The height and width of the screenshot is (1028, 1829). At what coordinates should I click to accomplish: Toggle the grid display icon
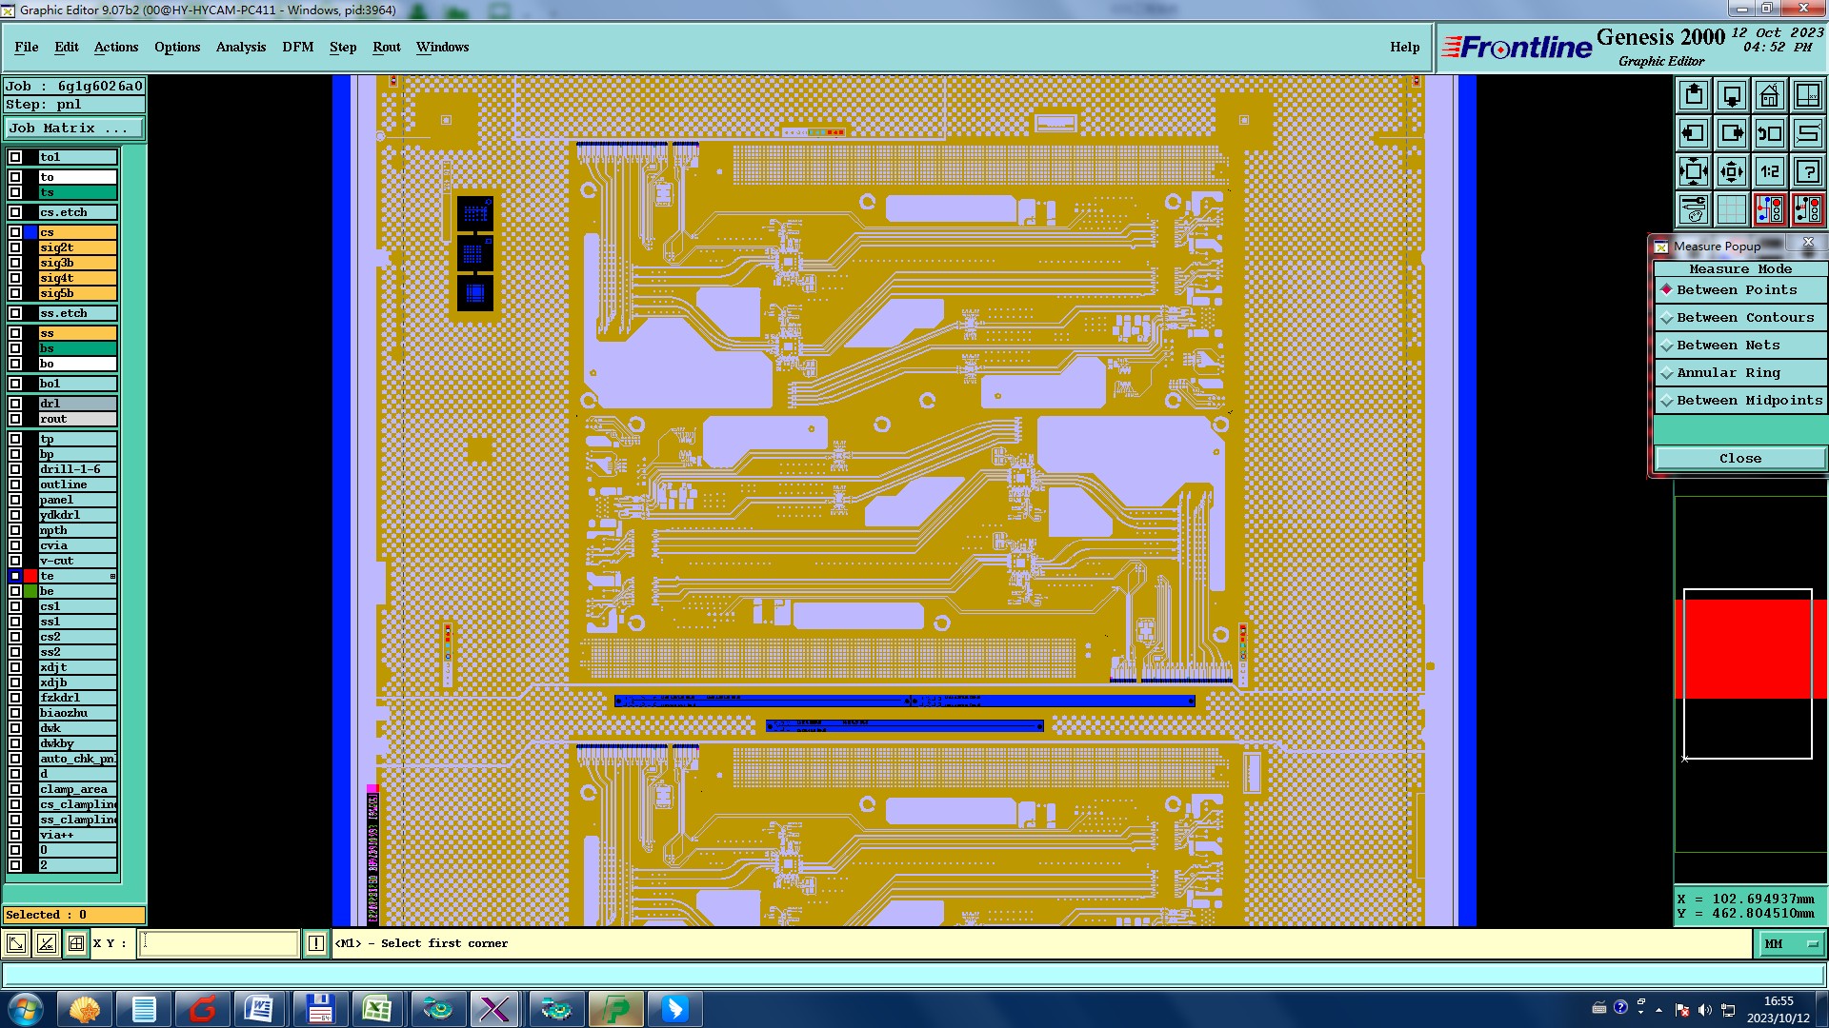click(x=1732, y=209)
